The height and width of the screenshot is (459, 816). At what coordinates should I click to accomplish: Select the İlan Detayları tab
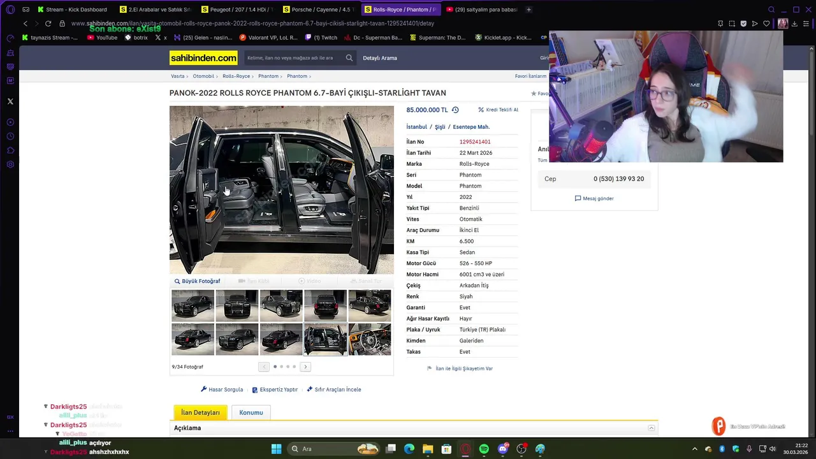pos(200,412)
